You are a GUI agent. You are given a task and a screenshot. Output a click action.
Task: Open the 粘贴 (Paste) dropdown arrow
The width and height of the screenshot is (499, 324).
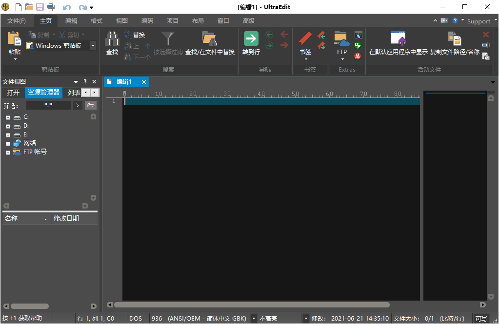click(15, 59)
